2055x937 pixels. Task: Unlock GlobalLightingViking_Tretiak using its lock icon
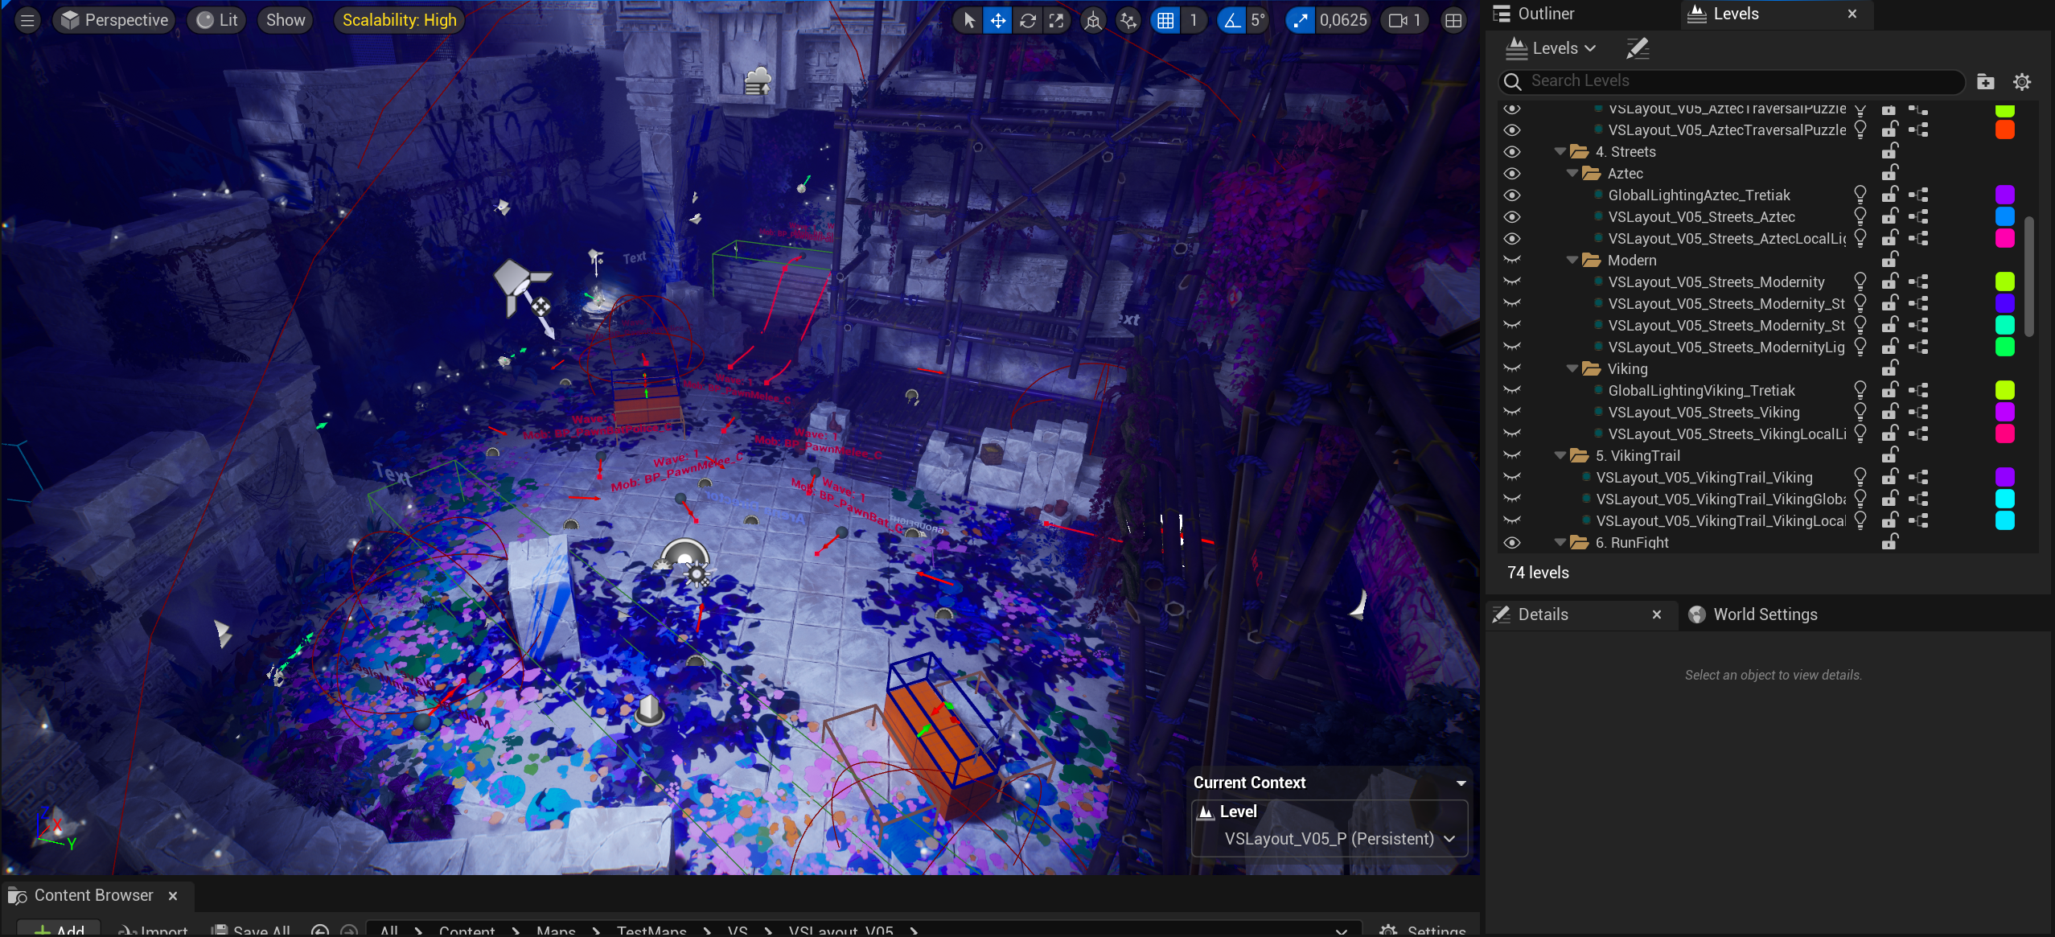(1889, 390)
